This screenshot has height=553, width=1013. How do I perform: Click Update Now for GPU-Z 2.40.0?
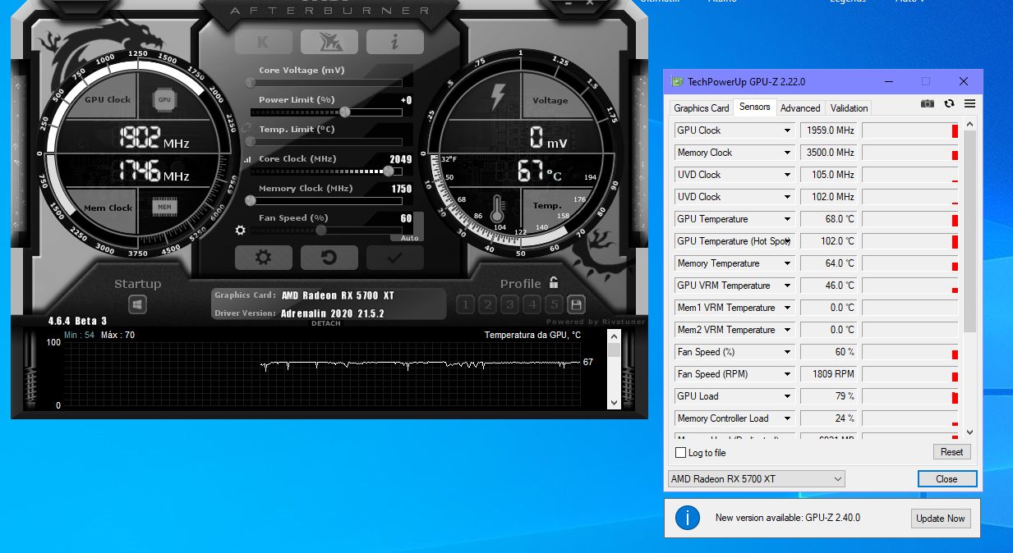click(941, 519)
